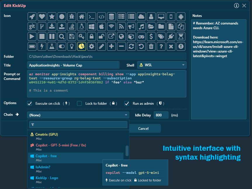This screenshot has width=252, height=189.
Task: Enable Lock to folder checkbox
Action: [x=79, y=104]
